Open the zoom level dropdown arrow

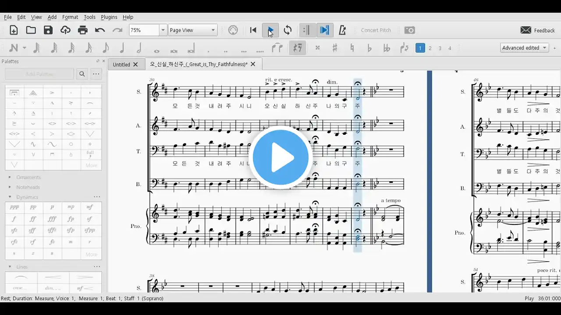pos(163,30)
